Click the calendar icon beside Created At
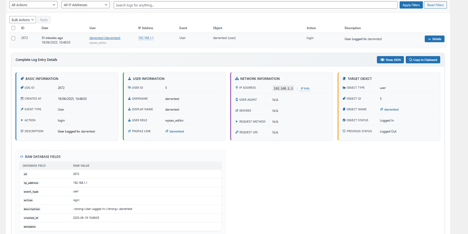Screen dimensions: 468x234 (x=22, y=99)
